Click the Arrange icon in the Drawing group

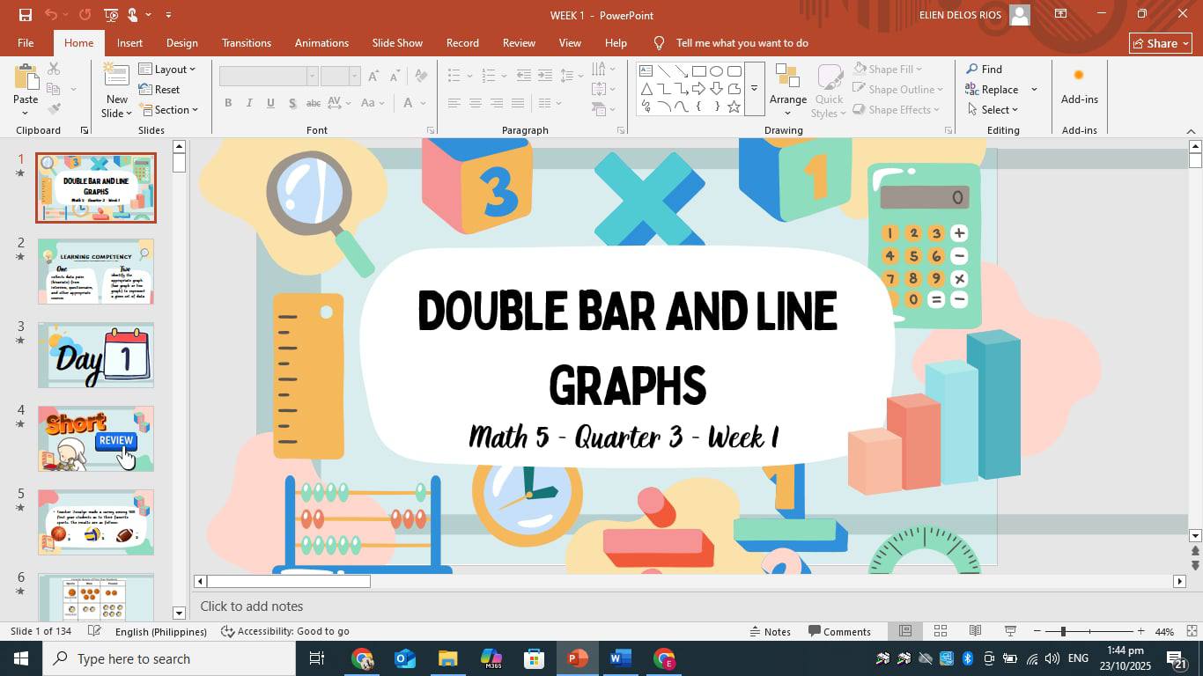pos(787,77)
